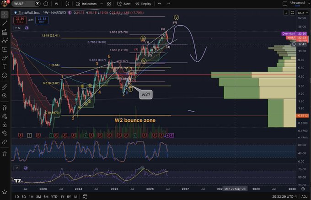Open the purple indicator icon beside legend toggle
Viewport: 311px width, 200px height.
tap(27, 28)
